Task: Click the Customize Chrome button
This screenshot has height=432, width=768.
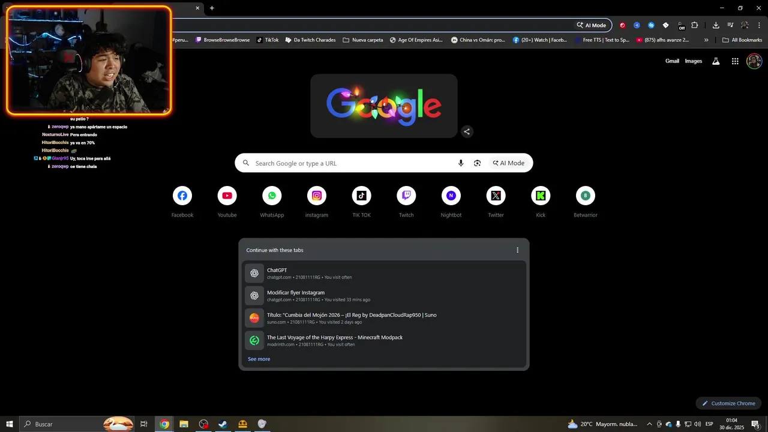Action: pos(728,403)
